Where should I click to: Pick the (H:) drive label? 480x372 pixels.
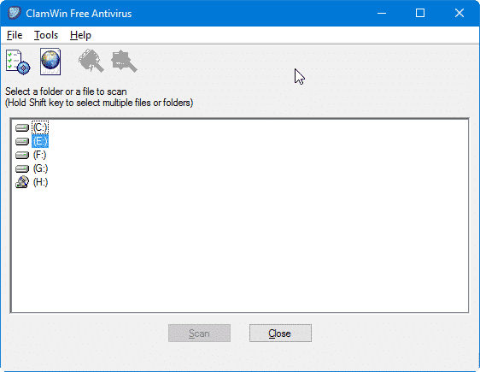[x=40, y=182]
